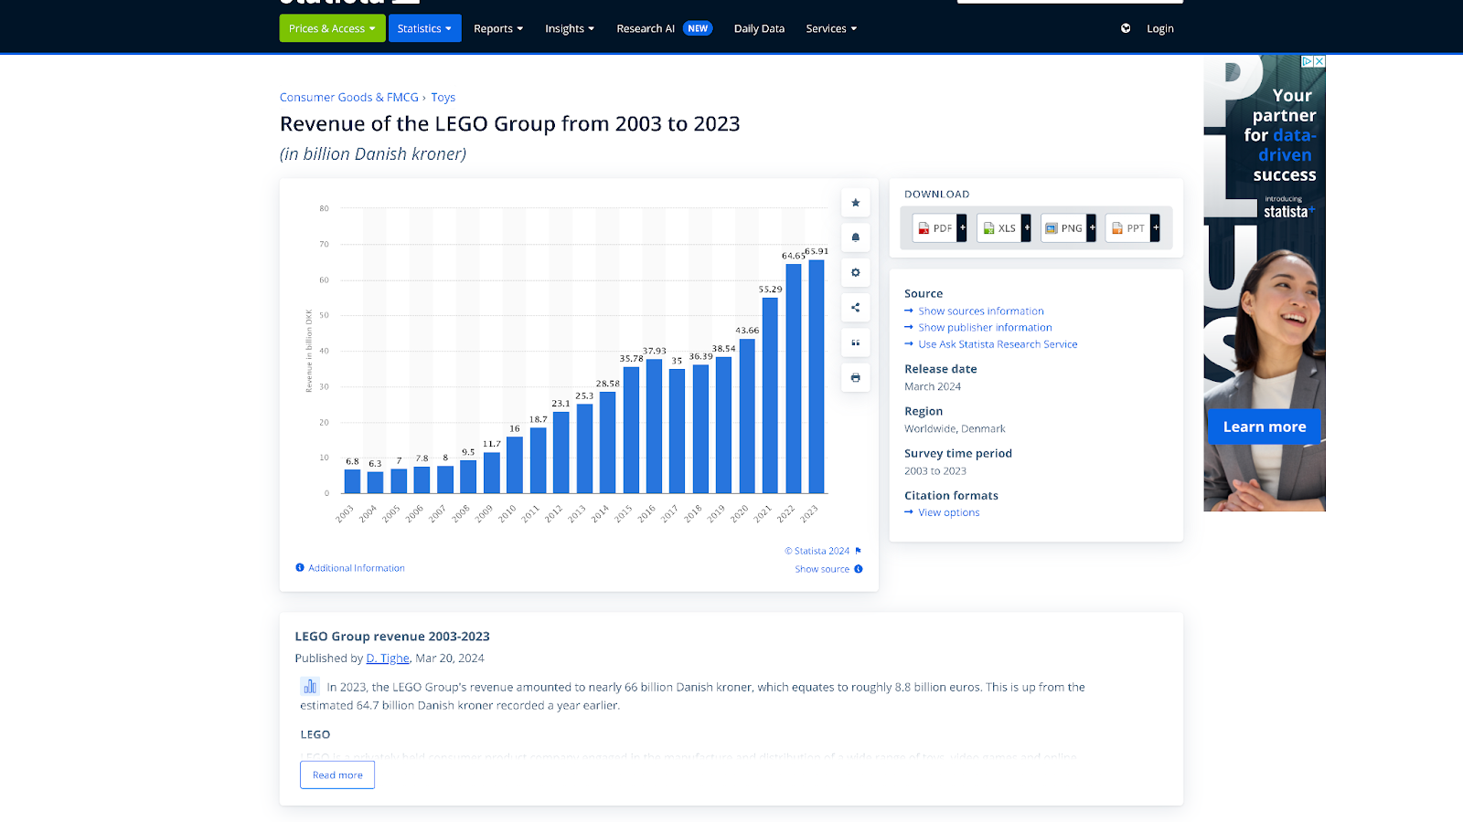Click the plus beside the XLS download

1027,228
